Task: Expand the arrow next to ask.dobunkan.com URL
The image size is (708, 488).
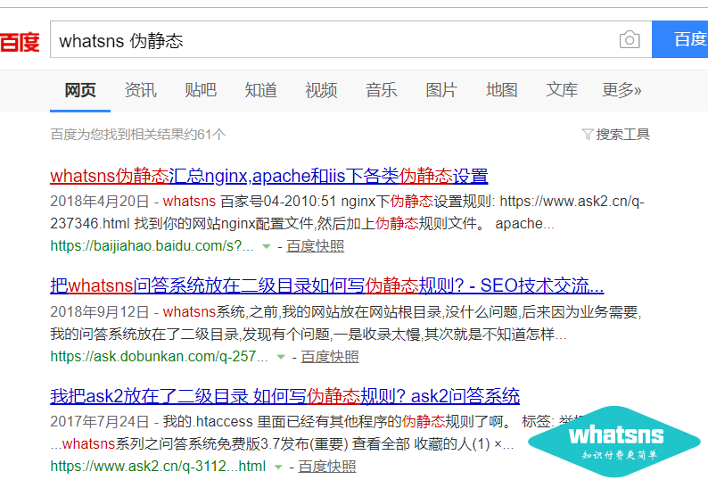Action: pos(281,357)
